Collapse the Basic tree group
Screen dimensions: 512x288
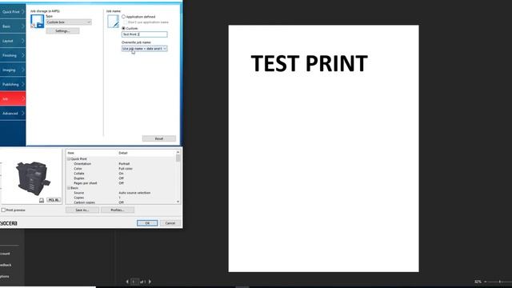click(x=69, y=188)
